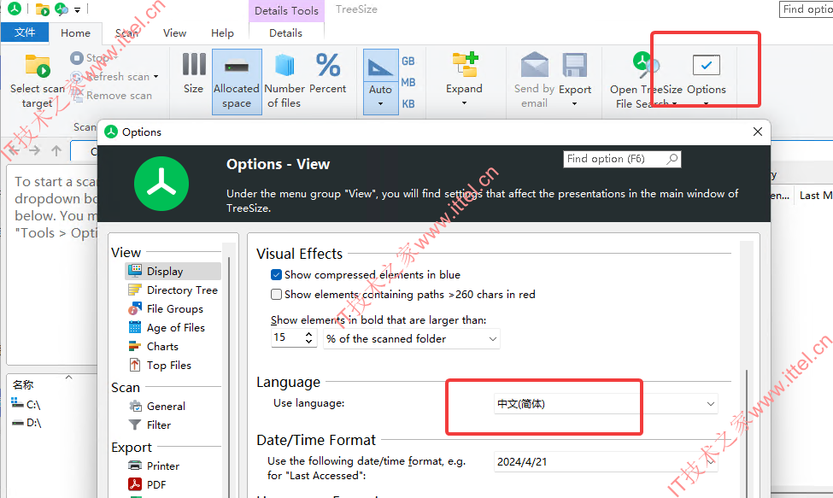Set size unit to MB
Image resolution: width=833 pixels, height=498 pixels.
coord(408,82)
